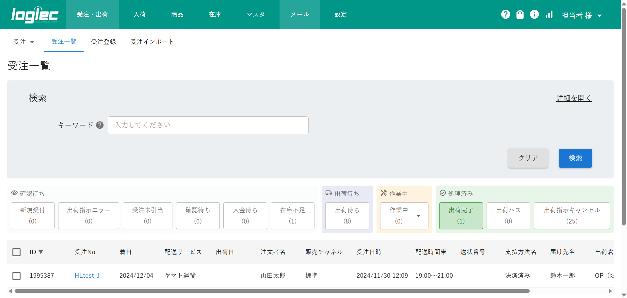This screenshot has width=627, height=298.
Task: Open the shopping bag icon in header
Action: [x=520, y=14]
